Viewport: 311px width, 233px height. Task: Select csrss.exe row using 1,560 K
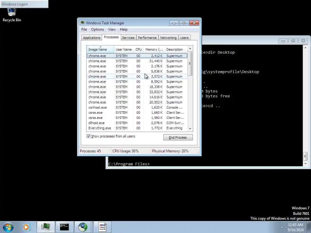pyautogui.click(x=137, y=118)
